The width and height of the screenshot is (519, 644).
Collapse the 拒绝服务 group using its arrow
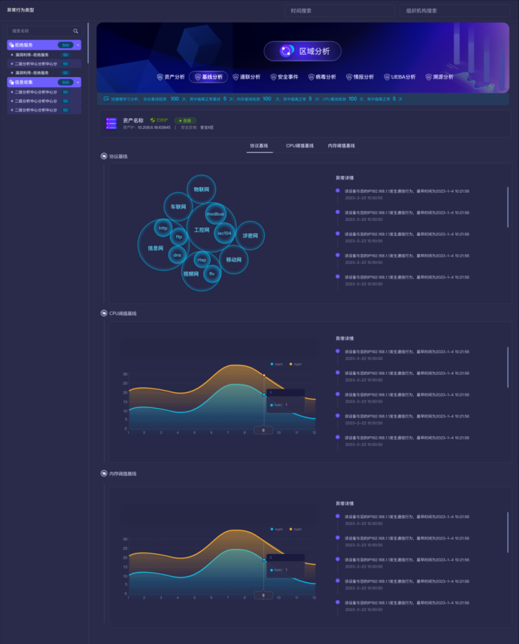point(78,45)
